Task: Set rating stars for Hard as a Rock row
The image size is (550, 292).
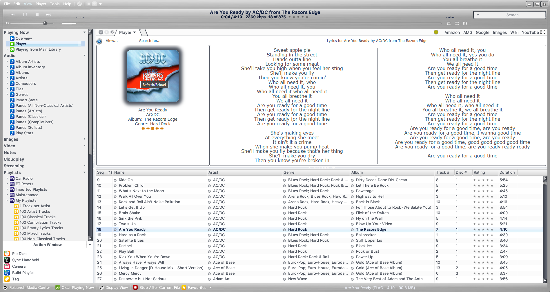Action: coord(483,235)
